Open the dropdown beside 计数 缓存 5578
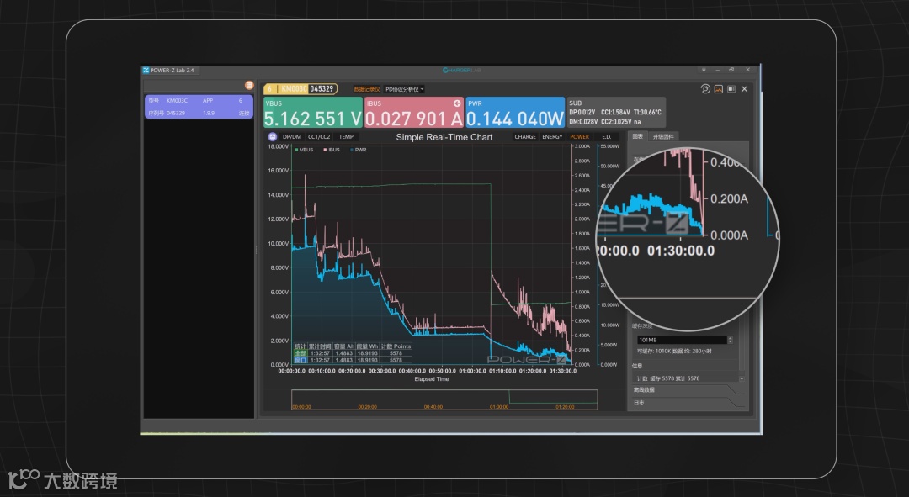This screenshot has height=497, width=909. coord(742,378)
